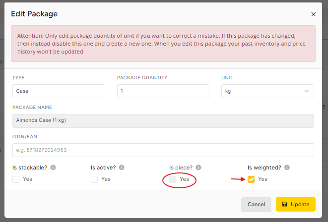Click the pink Attention warning banner
This screenshot has width=328, height=222.
(163, 44)
